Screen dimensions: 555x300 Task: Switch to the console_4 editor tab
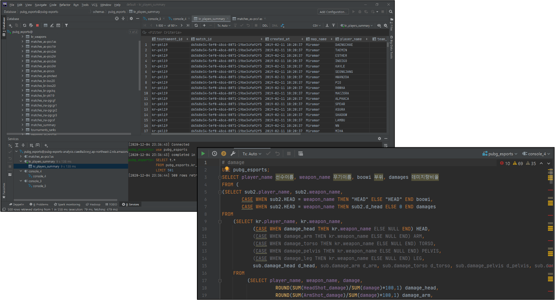(x=179, y=19)
